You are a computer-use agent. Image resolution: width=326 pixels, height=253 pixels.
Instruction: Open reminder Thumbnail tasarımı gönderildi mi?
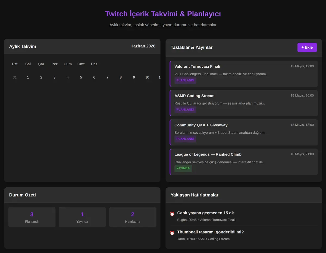(x=244, y=235)
